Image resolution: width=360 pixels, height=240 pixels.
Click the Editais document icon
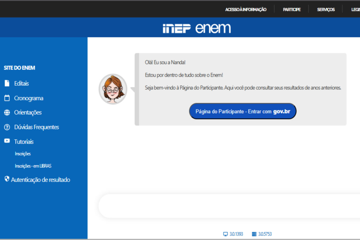coord(7,83)
